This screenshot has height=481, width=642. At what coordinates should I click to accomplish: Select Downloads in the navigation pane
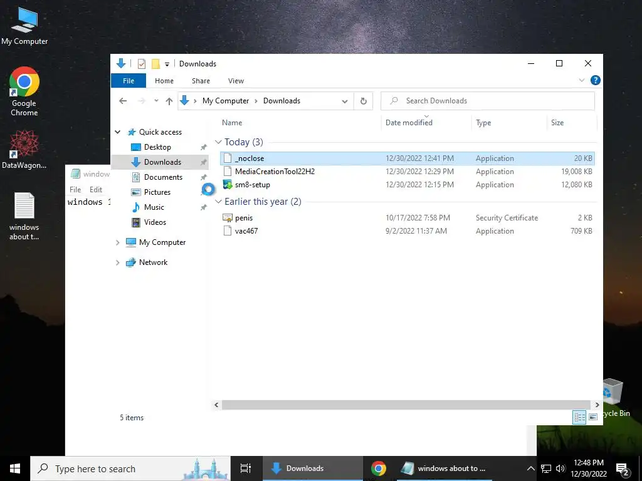pyautogui.click(x=160, y=162)
